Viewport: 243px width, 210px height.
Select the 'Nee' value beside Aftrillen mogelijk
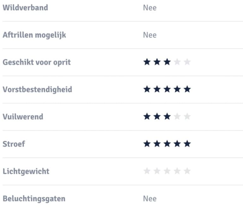click(150, 35)
